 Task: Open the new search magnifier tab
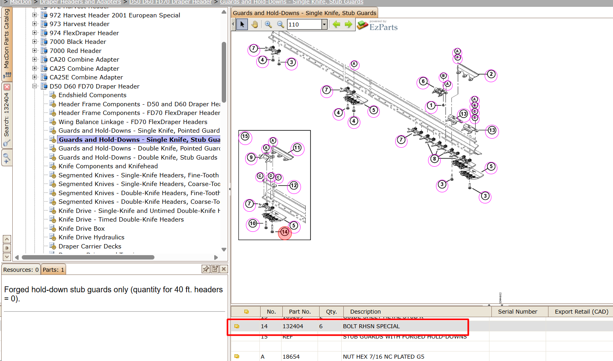(x=7, y=158)
